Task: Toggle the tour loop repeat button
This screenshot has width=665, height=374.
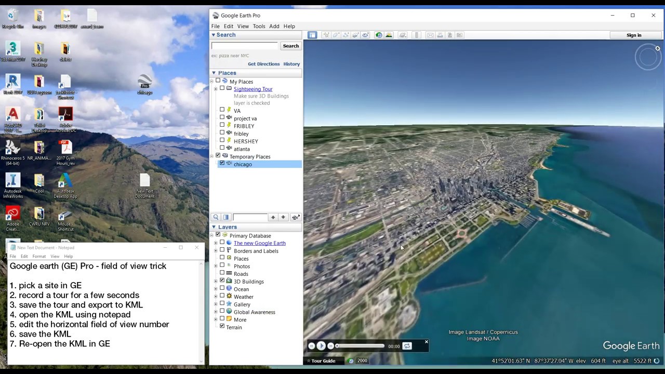Action: pos(407,346)
